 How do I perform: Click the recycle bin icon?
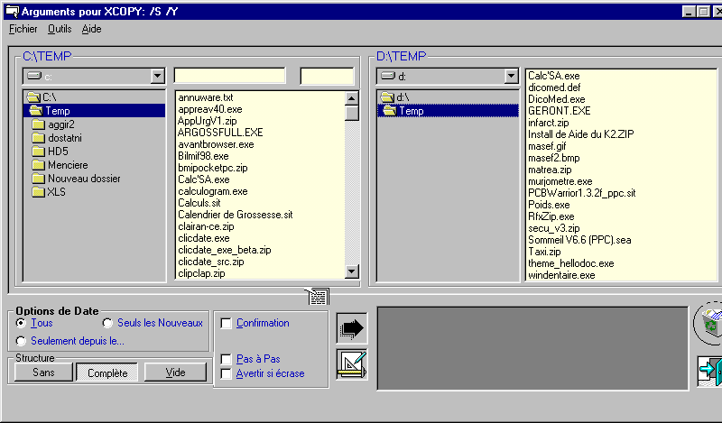point(709,323)
